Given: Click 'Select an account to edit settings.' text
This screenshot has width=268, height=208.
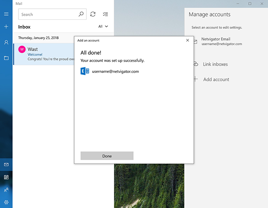Looking at the screenshot, I should coord(217,28).
